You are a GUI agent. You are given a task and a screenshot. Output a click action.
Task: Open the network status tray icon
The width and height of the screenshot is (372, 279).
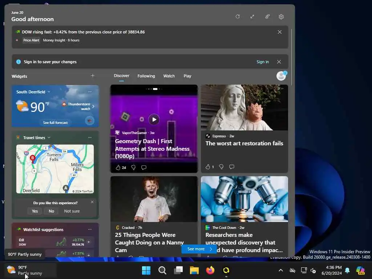pyautogui.click(x=304, y=270)
